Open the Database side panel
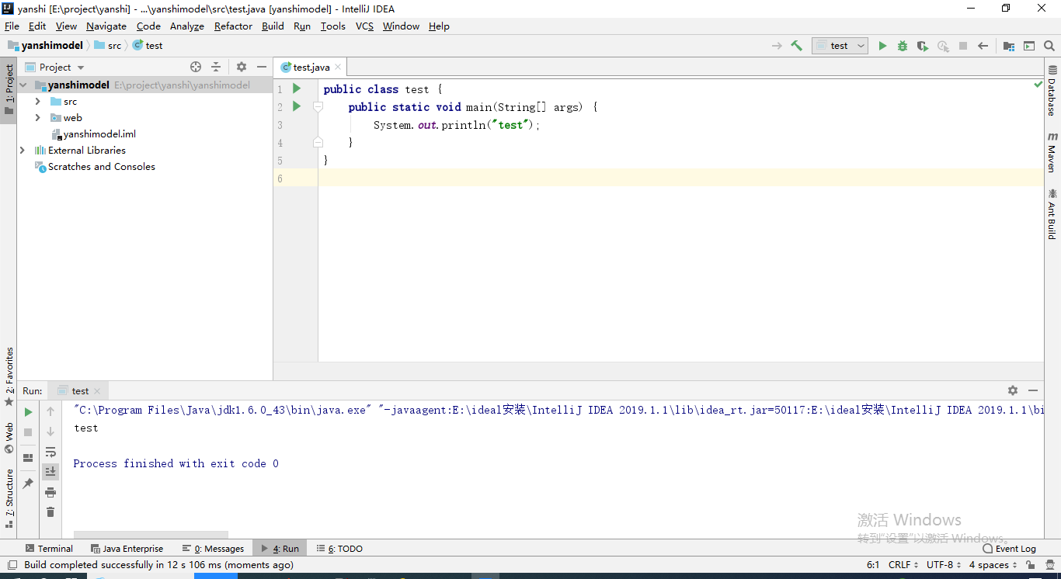The width and height of the screenshot is (1061, 579). 1052,91
